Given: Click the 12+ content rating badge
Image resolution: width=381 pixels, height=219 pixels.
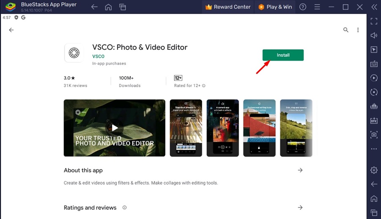Looking at the screenshot, I should click(178, 78).
